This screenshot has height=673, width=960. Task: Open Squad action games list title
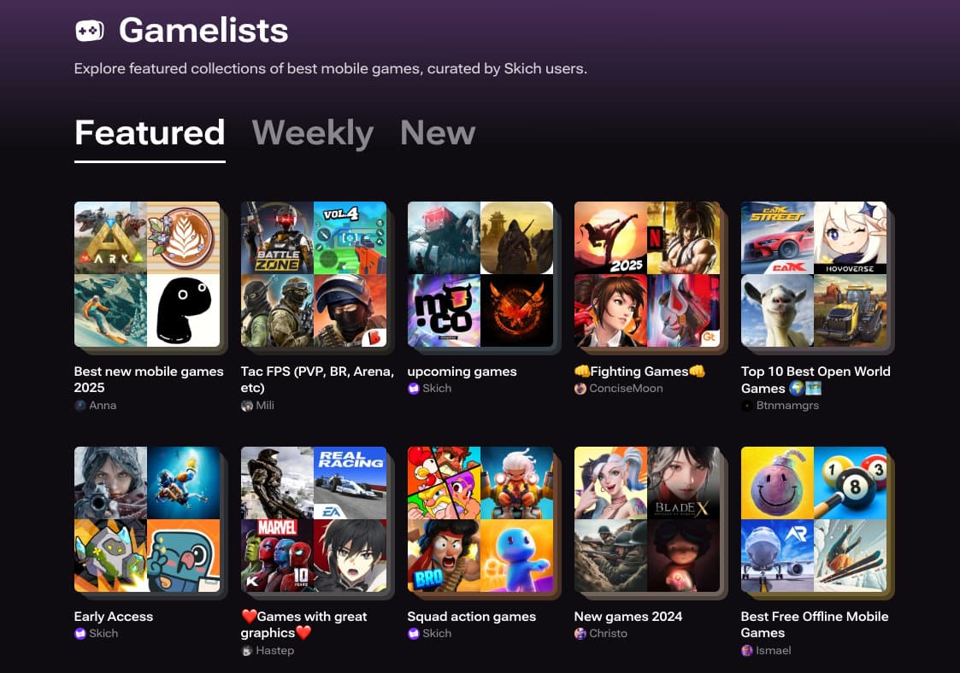pyautogui.click(x=471, y=617)
